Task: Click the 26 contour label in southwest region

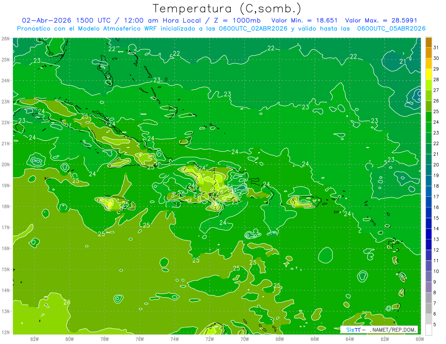Action: (67, 302)
